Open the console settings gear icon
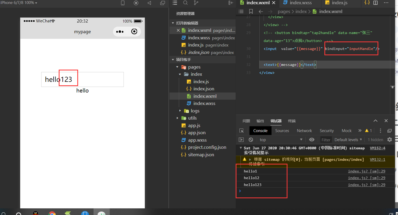The height and width of the screenshot is (215, 398). point(389,140)
